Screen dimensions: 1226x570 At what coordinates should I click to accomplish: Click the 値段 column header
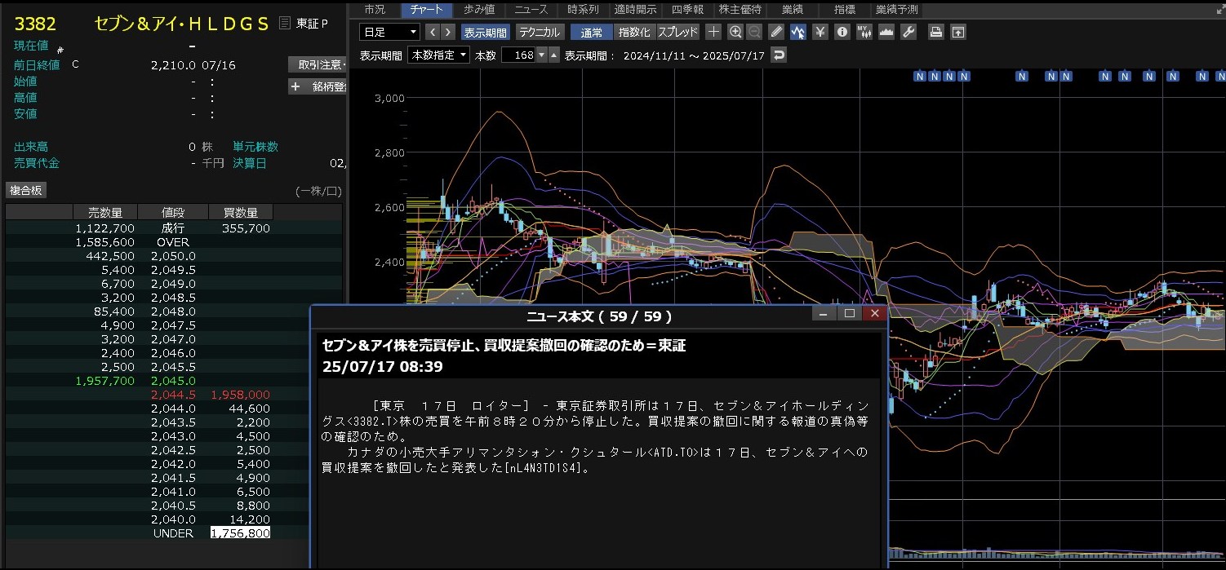(x=173, y=212)
